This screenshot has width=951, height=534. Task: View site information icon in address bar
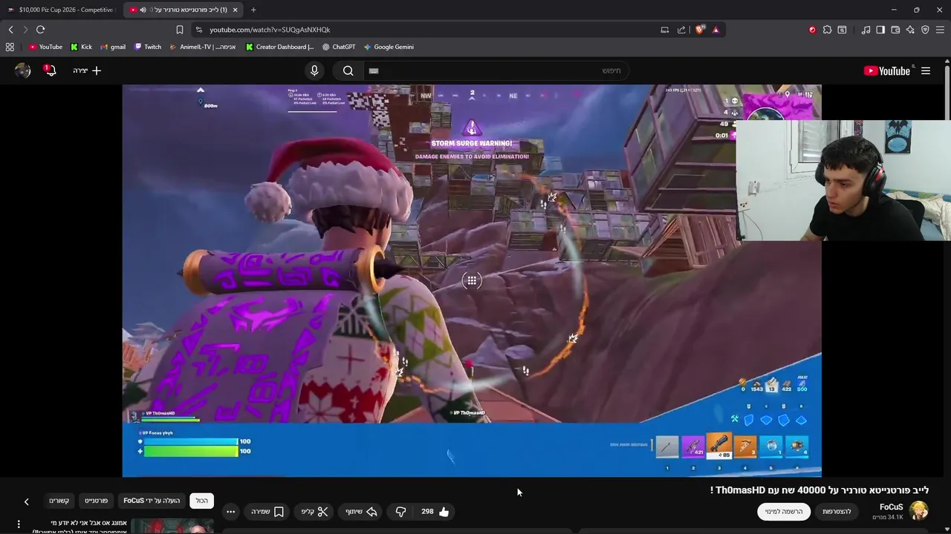click(198, 30)
